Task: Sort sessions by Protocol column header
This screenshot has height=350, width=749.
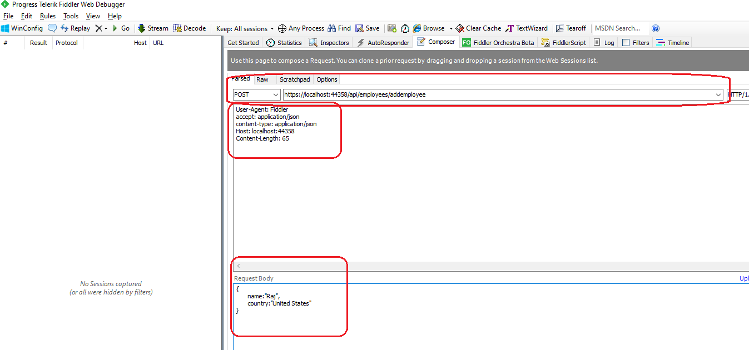Action: pos(67,43)
